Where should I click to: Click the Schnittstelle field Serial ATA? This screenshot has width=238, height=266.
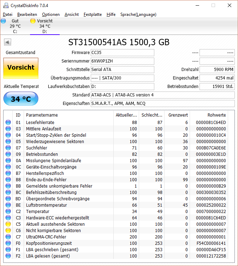123,70
